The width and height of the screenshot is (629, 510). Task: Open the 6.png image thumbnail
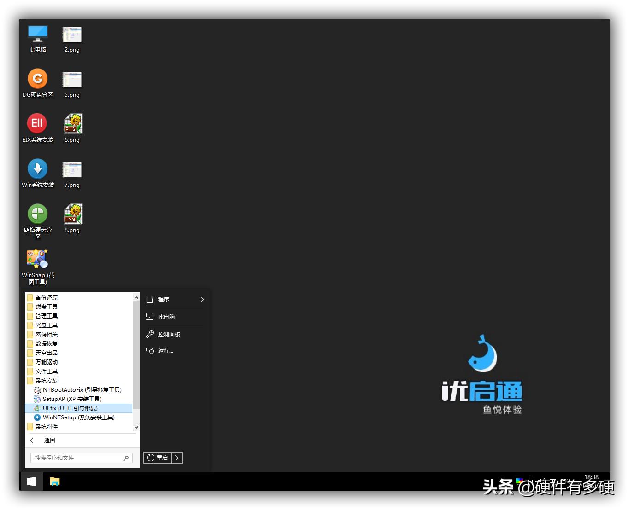pos(72,122)
